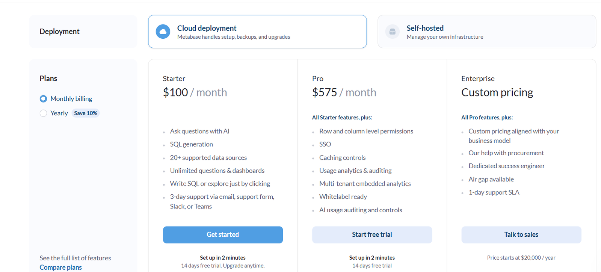Click 'See the full list of features' text
Screen dimensions: 601x272
[75, 258]
